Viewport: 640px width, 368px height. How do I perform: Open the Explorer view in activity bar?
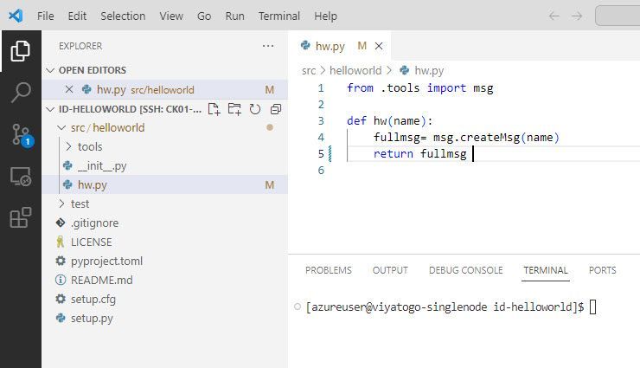pos(20,51)
